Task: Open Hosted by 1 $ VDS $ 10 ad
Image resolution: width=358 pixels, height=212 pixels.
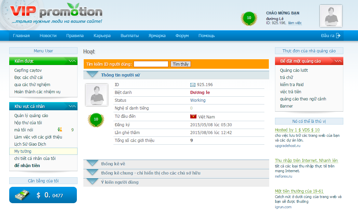Action: pos(297,130)
